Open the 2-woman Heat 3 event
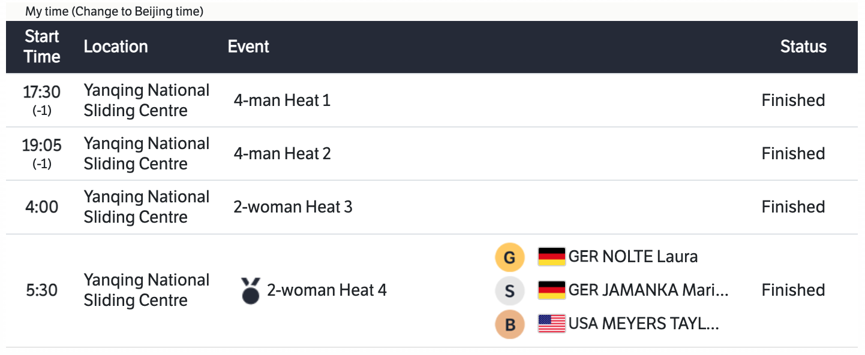Viewport: 865px width, 355px height. tap(293, 207)
